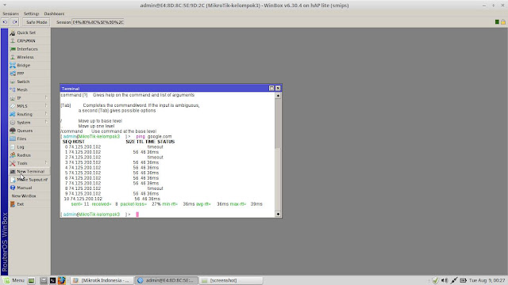Click the update manager shield tray icon
Screen dimensions: 508x285
tap(435, 280)
